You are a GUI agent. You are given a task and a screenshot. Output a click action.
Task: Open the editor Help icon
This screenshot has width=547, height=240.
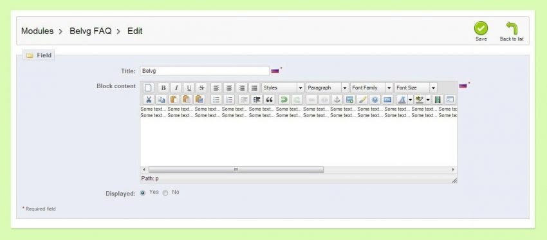point(375,100)
